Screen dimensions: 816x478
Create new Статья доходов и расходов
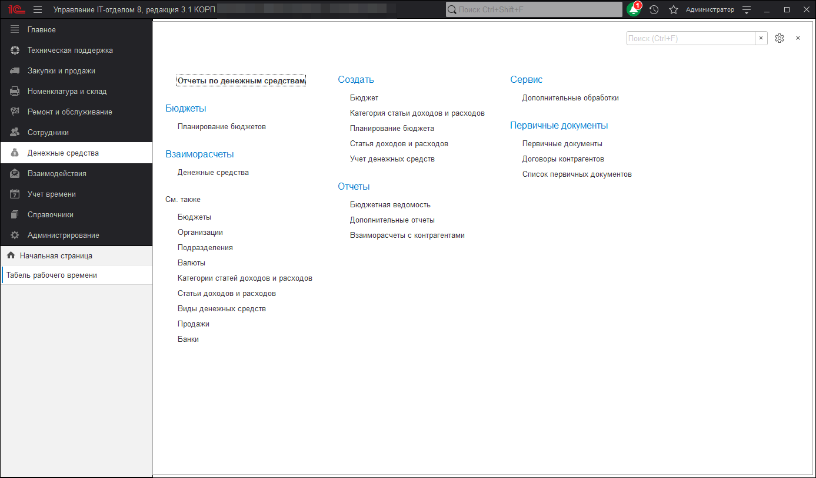(x=399, y=143)
